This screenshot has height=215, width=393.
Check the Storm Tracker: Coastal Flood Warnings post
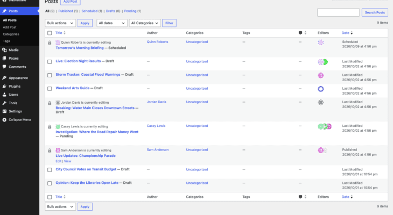click(x=50, y=75)
